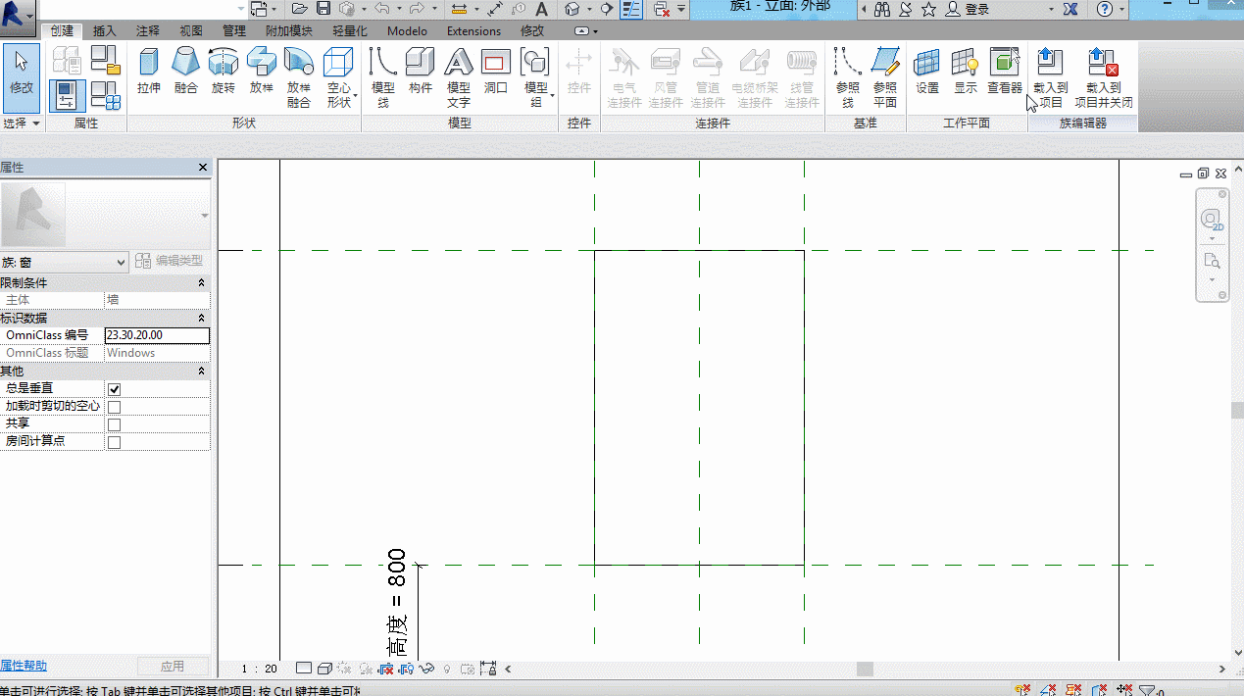Click 载入到项目 load into project

tap(1050, 76)
